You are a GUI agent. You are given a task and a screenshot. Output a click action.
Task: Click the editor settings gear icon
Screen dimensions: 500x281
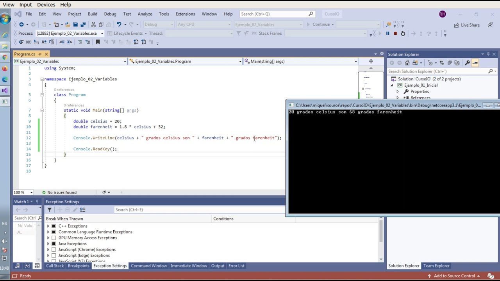click(382, 54)
